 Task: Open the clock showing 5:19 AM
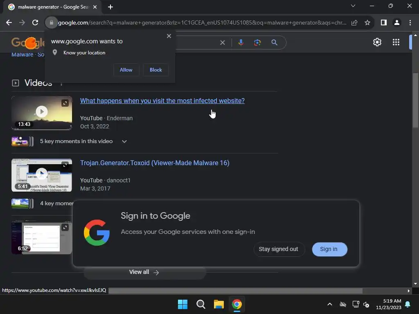(x=389, y=304)
